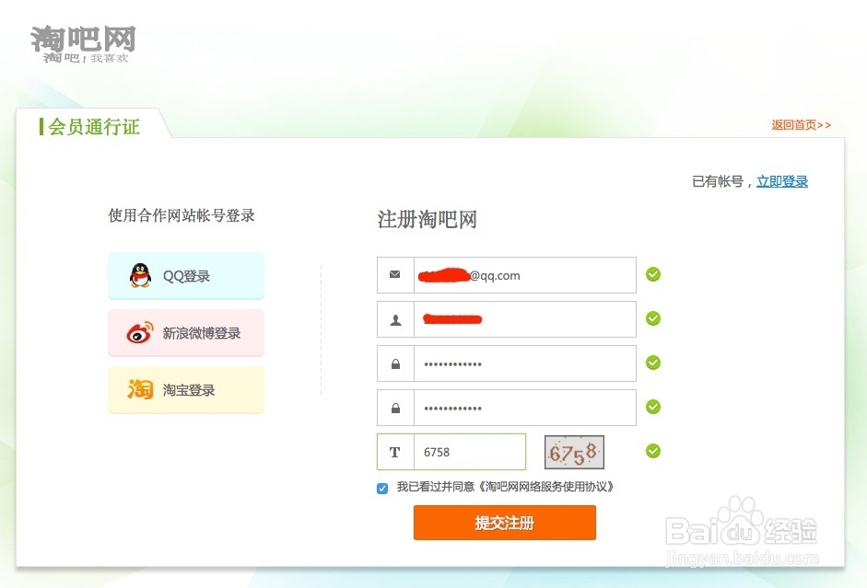The height and width of the screenshot is (588, 867).
Task: Submit registration with the 提交注册 button
Action: (504, 523)
